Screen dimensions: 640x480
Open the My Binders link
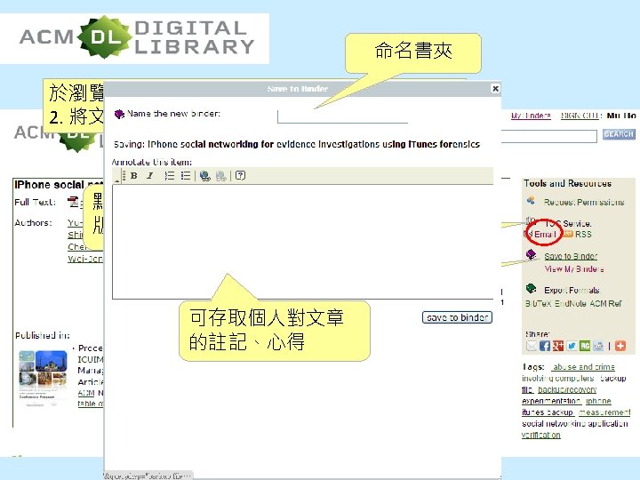tap(531, 116)
